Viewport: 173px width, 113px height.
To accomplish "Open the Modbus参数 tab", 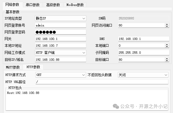I will pyautogui.click(x=75, y=5).
